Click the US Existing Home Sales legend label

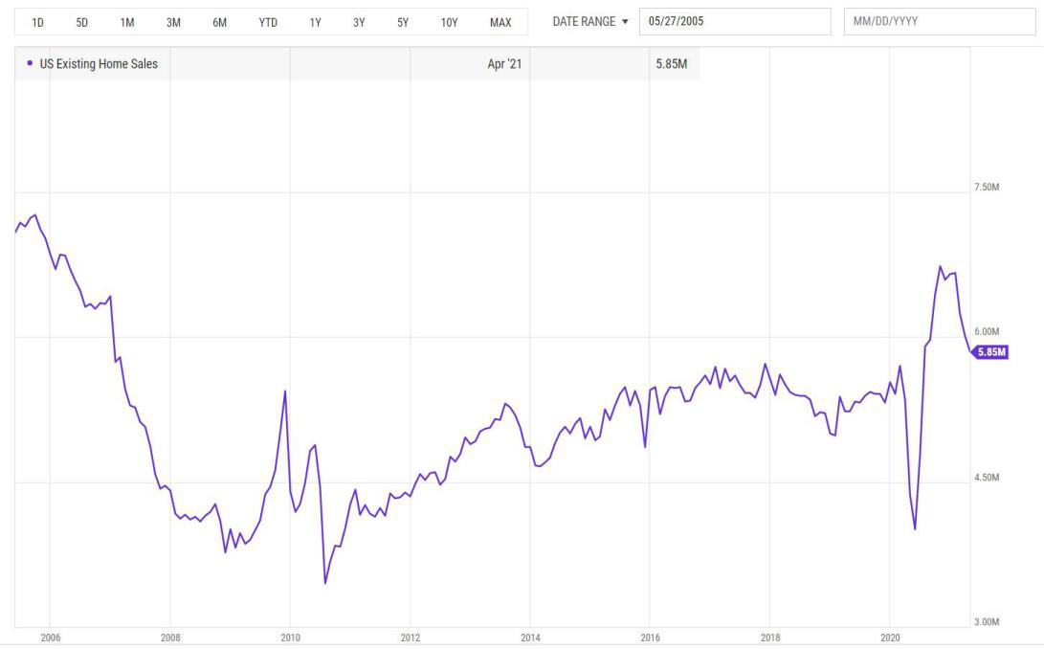pos(99,64)
